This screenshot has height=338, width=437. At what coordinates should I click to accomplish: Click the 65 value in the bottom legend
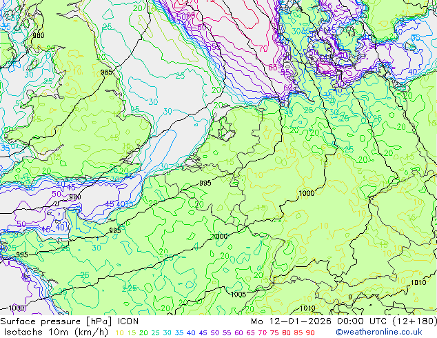[x=250, y=332]
